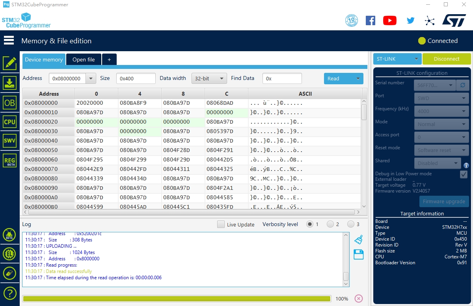
Task: Switch to the Open file tab
Action: [x=84, y=59]
